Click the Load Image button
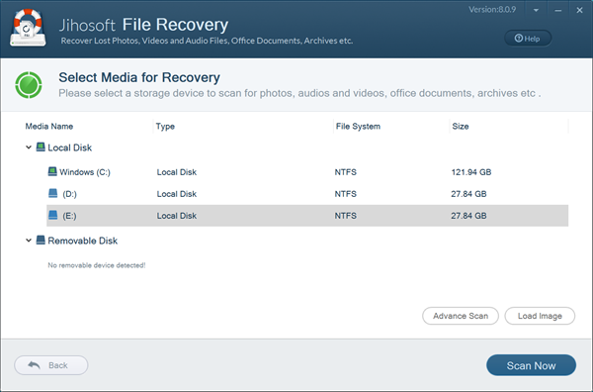593x392 pixels. 540,316
